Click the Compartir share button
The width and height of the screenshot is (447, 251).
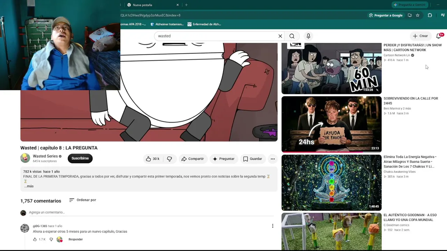coord(192,159)
